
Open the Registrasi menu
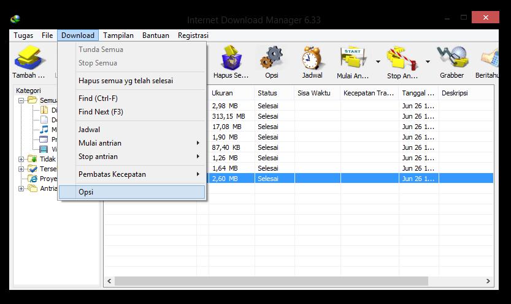pos(193,35)
